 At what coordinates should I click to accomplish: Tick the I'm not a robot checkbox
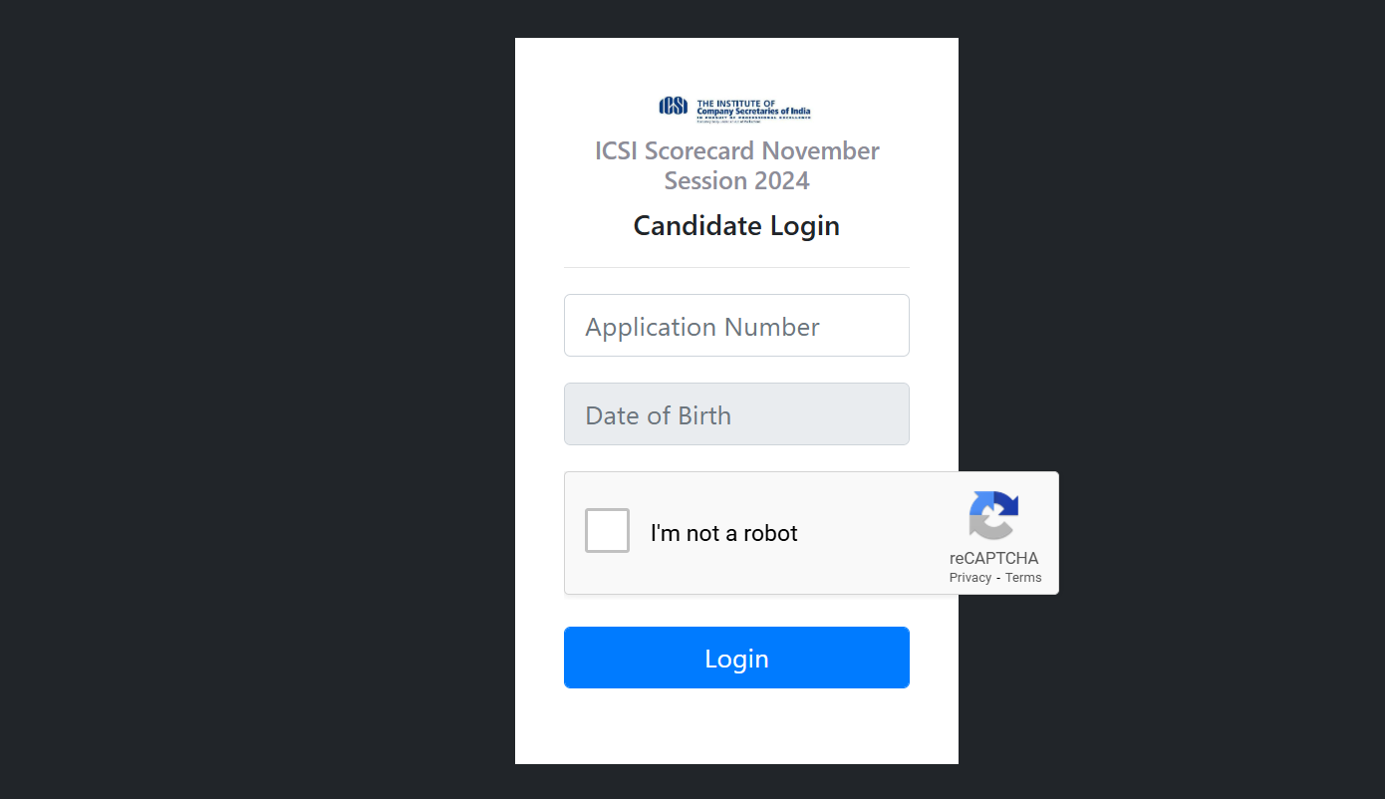(607, 531)
